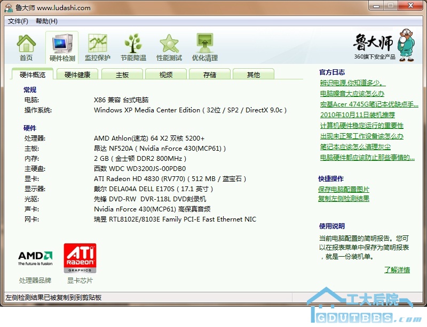Click the 保存电脑配置图片 link

click(344, 190)
